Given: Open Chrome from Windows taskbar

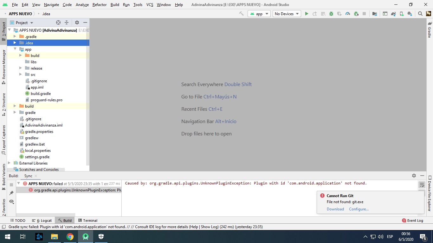Looking at the screenshot, I should pos(70,236).
